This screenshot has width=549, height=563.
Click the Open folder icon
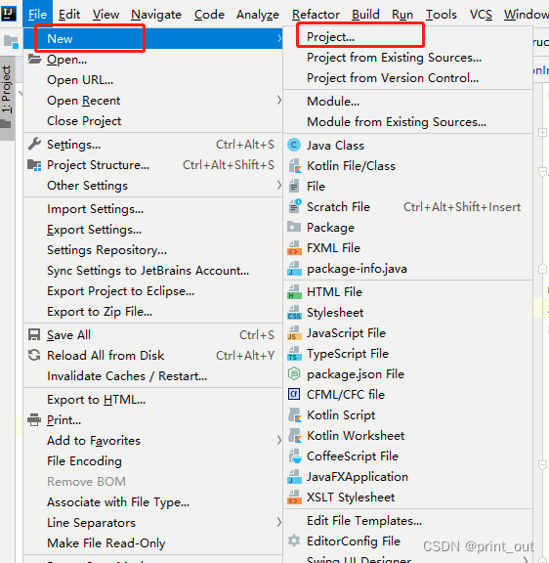point(35,59)
